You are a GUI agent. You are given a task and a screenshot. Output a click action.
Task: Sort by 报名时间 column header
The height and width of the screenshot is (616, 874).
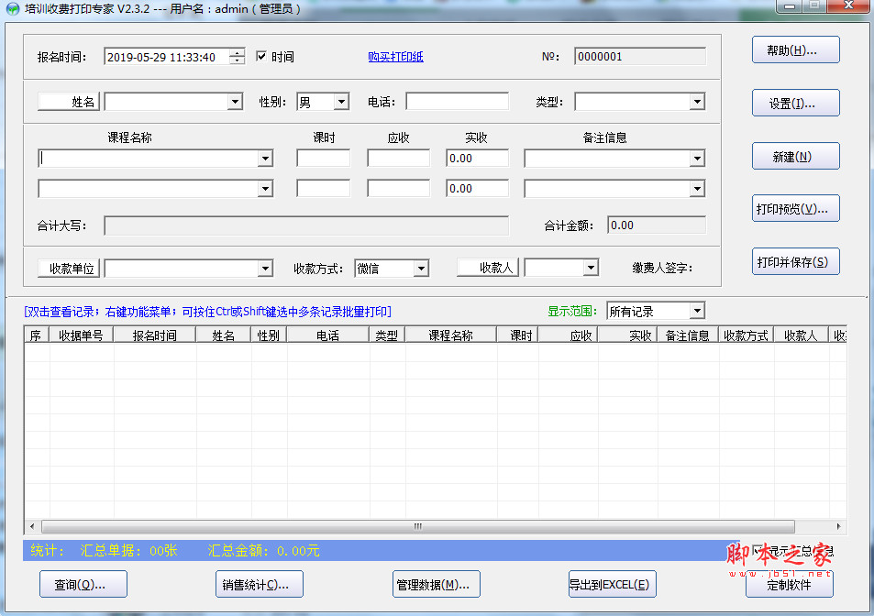click(x=154, y=335)
